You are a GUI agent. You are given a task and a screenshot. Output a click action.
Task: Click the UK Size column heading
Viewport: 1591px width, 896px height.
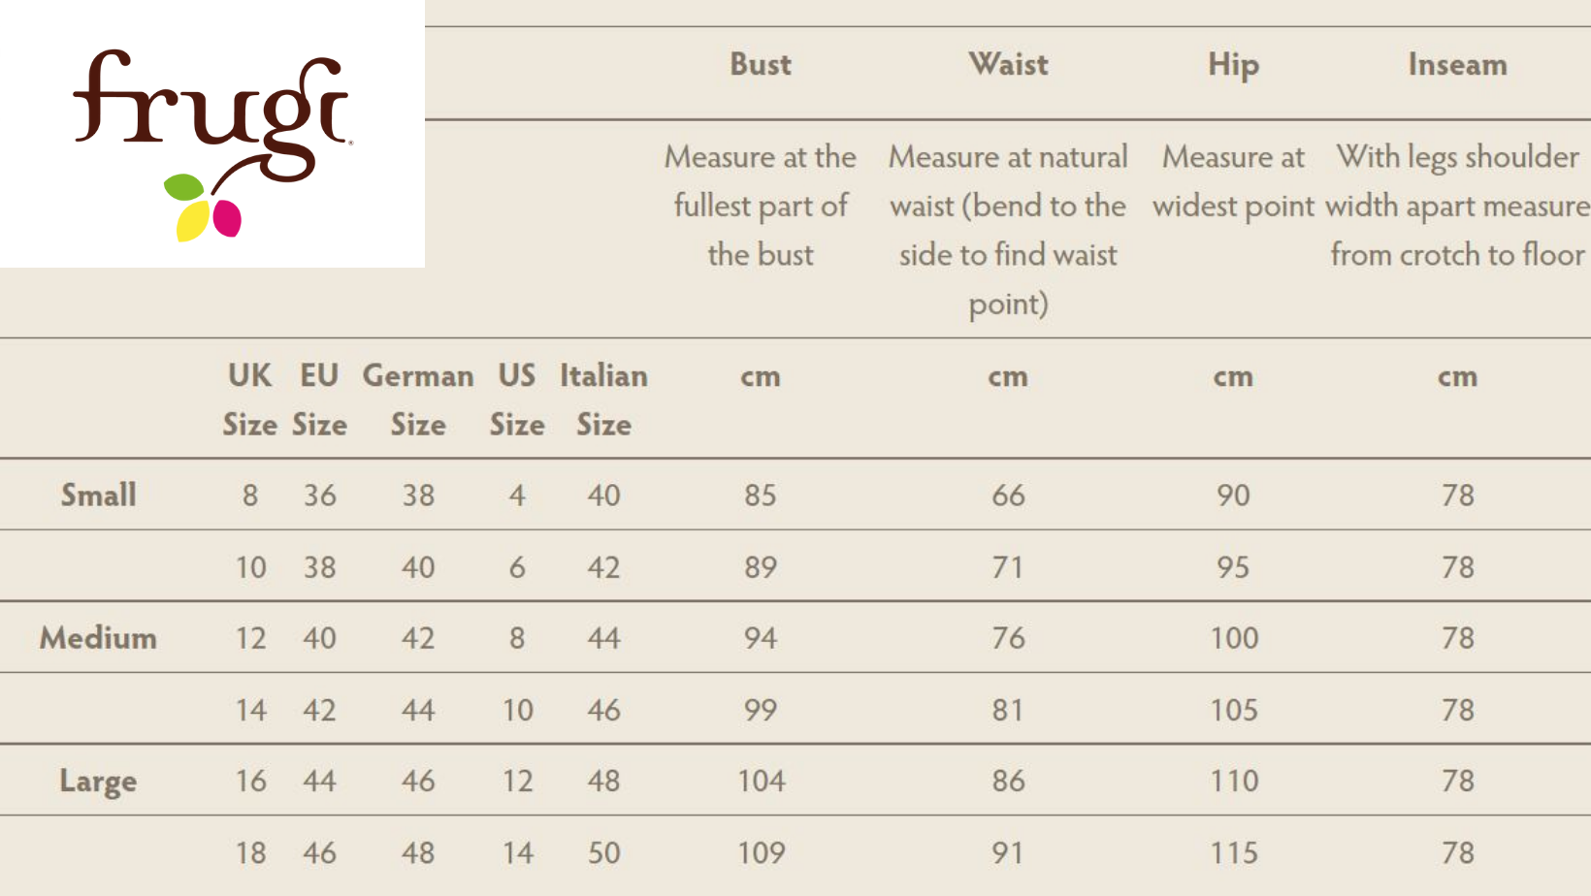point(250,400)
